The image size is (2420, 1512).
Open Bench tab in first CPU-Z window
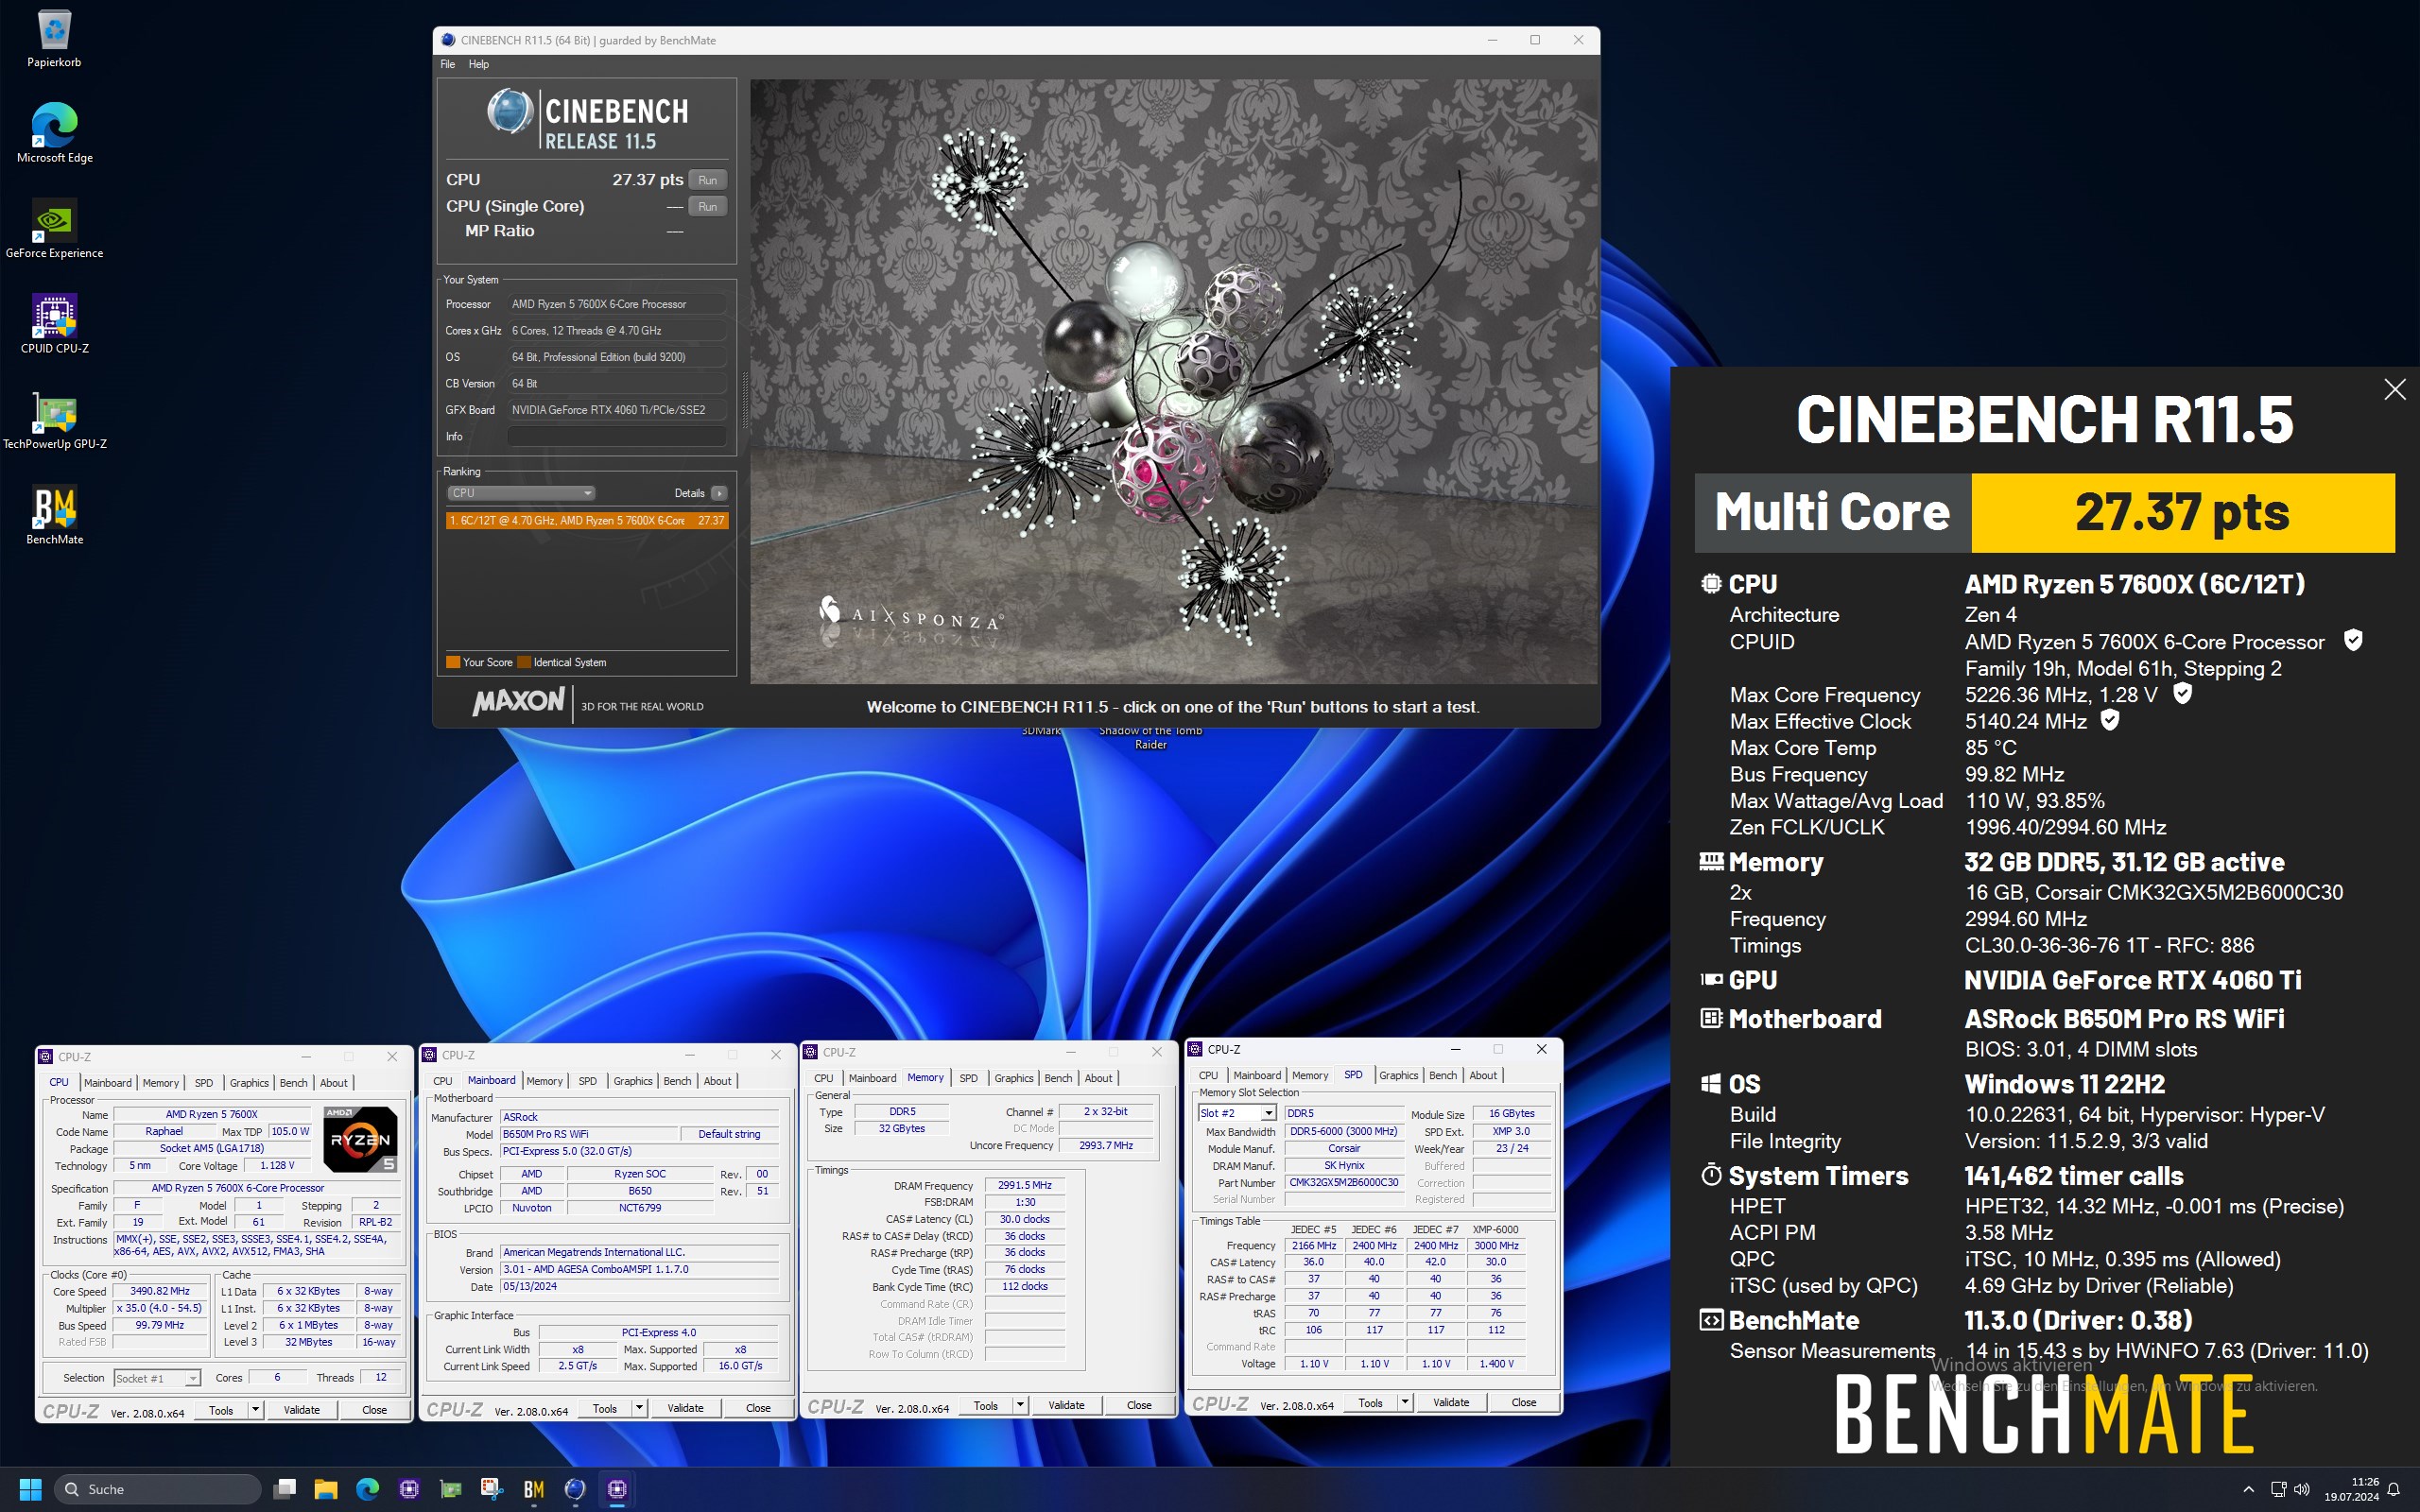click(293, 1083)
